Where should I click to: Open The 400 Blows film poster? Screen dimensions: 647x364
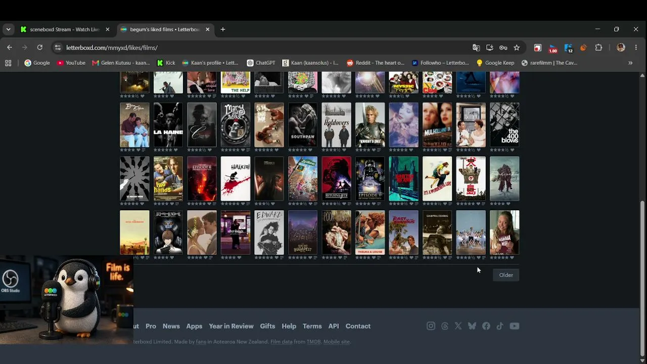(x=504, y=125)
